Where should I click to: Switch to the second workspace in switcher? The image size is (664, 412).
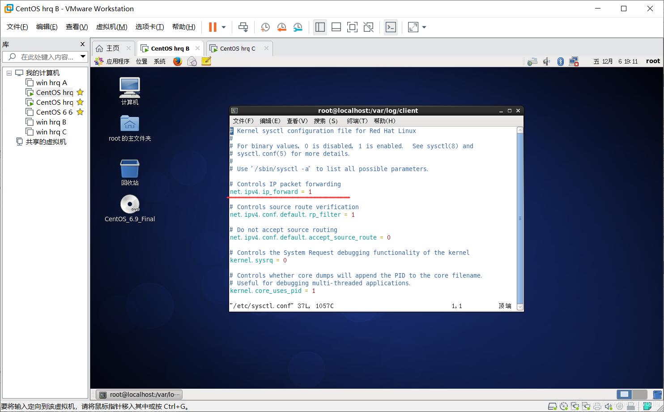[x=640, y=395]
